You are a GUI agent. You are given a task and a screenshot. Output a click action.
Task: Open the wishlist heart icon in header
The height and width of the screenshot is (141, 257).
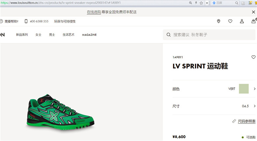[230, 21]
